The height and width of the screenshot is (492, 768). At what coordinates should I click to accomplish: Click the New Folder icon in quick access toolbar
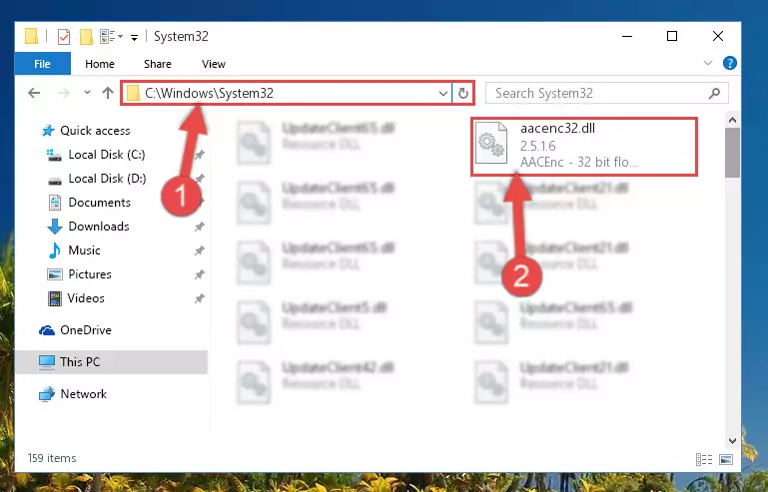(x=86, y=37)
